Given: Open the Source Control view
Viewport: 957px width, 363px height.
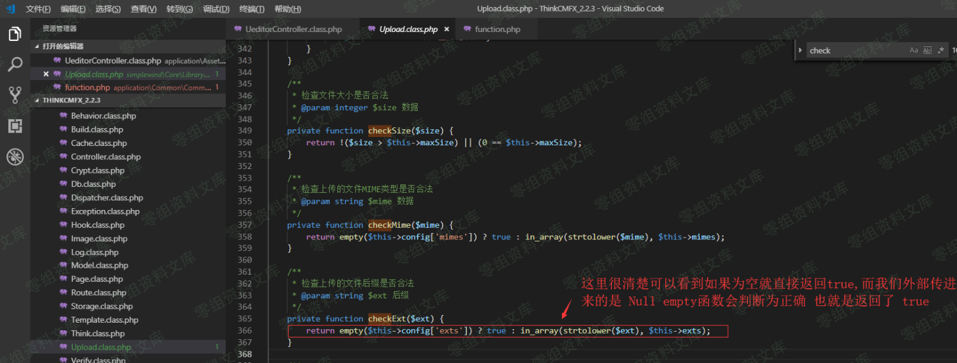Looking at the screenshot, I should click(15, 95).
